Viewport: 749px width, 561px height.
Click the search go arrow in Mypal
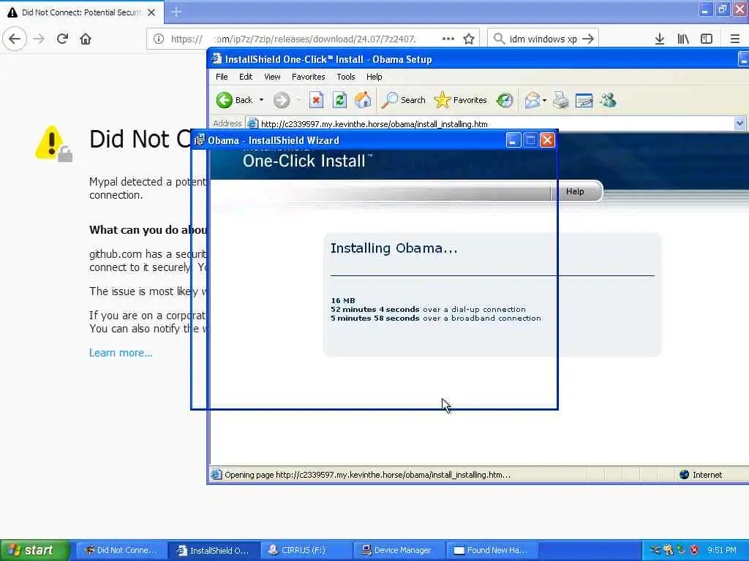[x=588, y=39]
